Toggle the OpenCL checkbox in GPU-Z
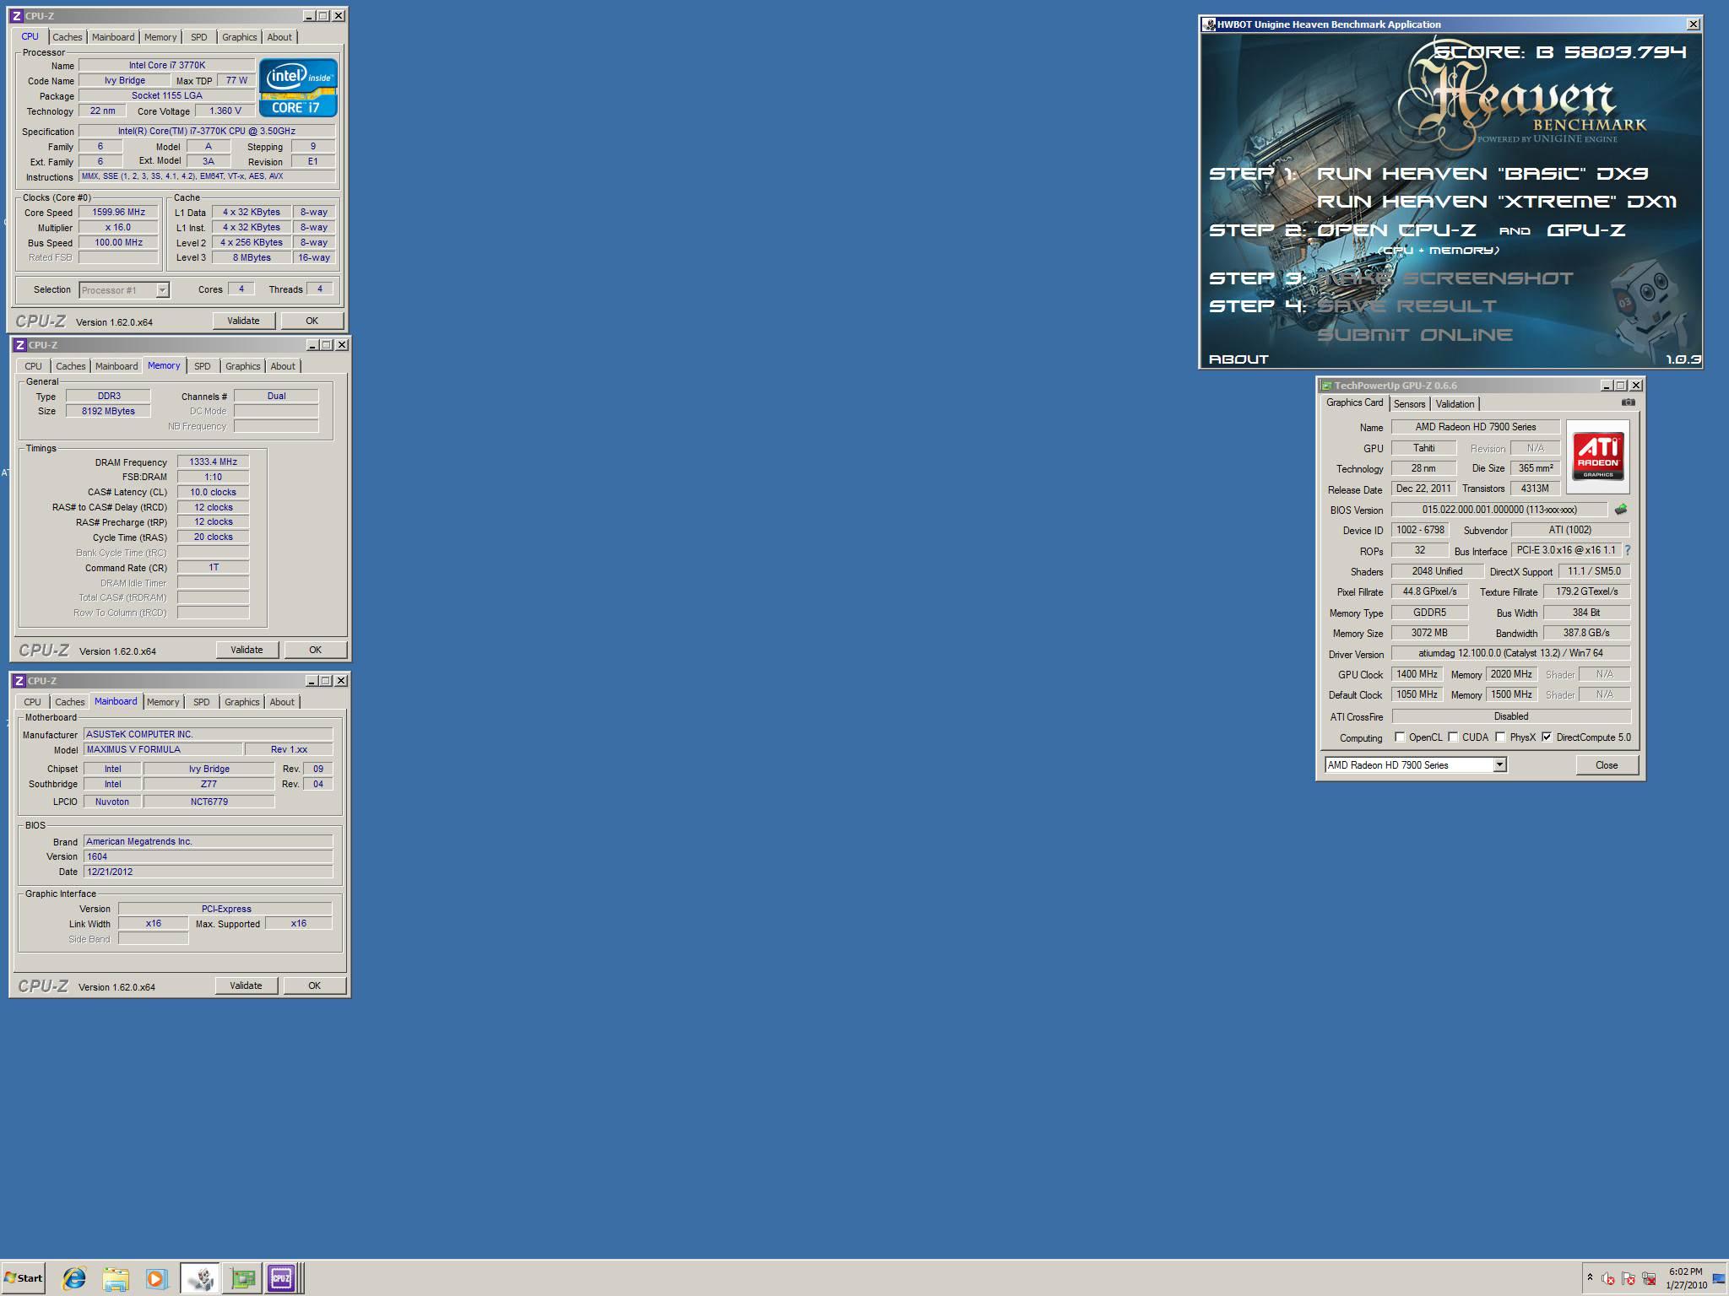Screen dimensions: 1729x1296 (x=1400, y=737)
